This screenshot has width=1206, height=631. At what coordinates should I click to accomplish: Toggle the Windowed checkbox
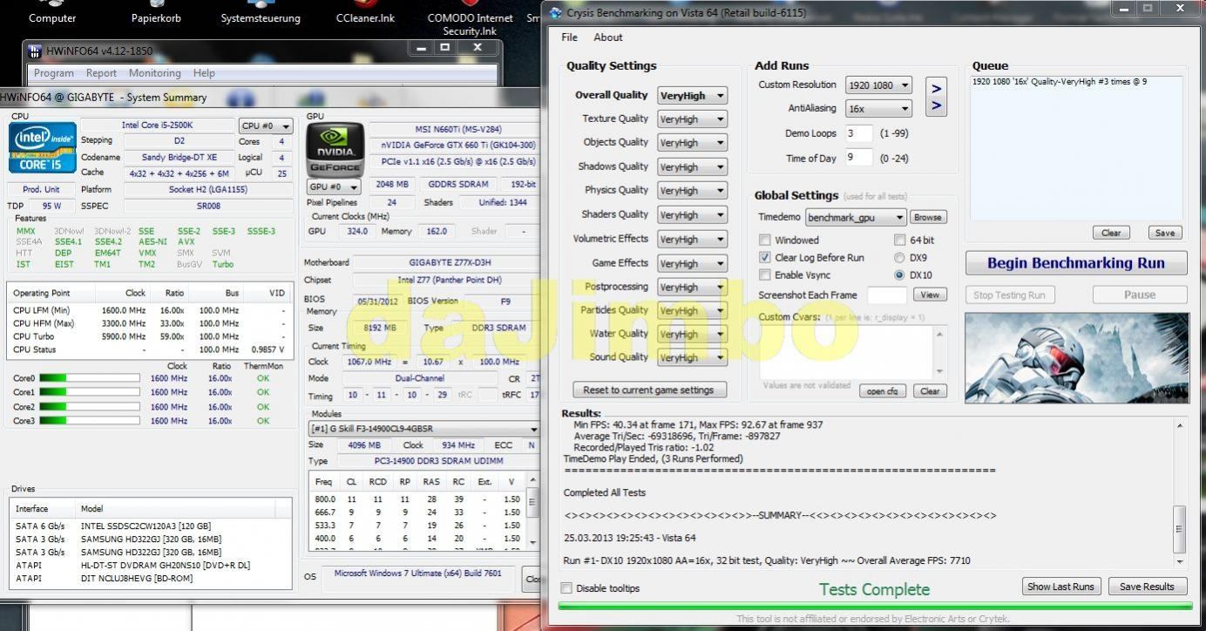point(764,240)
